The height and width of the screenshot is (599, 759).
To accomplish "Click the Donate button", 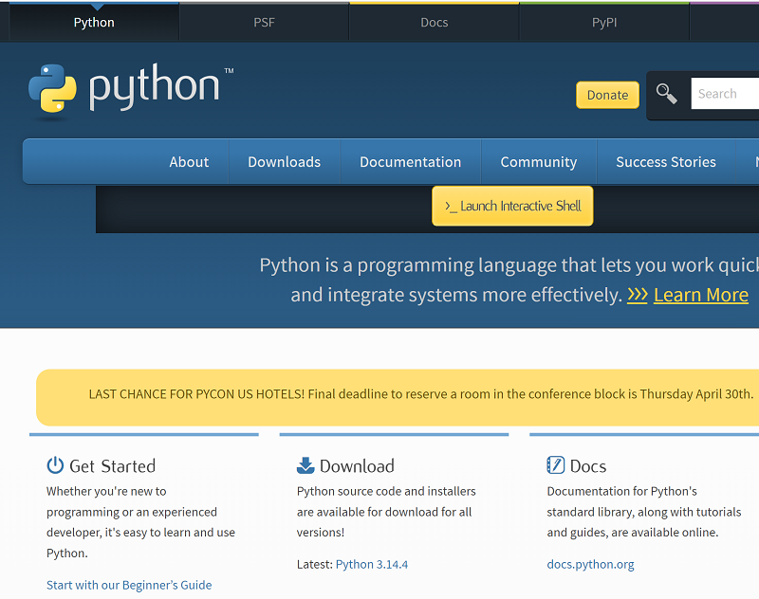I will pos(607,95).
